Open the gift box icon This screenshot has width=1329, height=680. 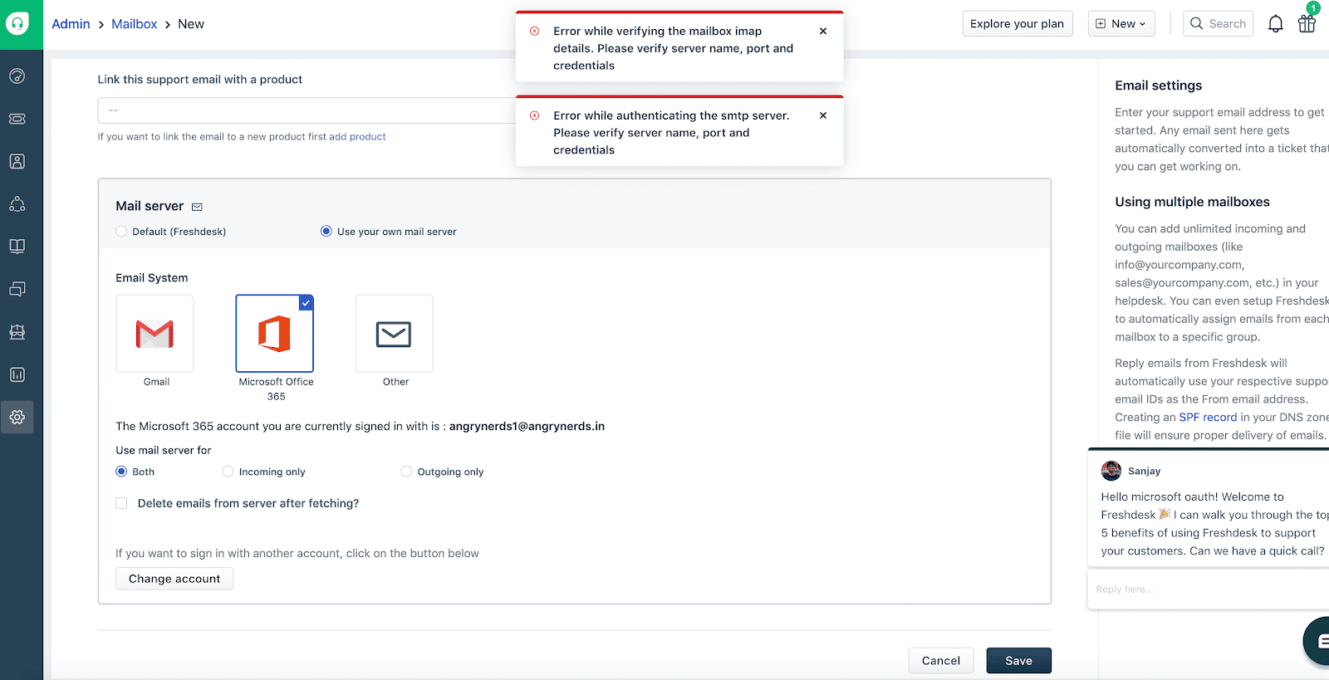(x=1307, y=23)
